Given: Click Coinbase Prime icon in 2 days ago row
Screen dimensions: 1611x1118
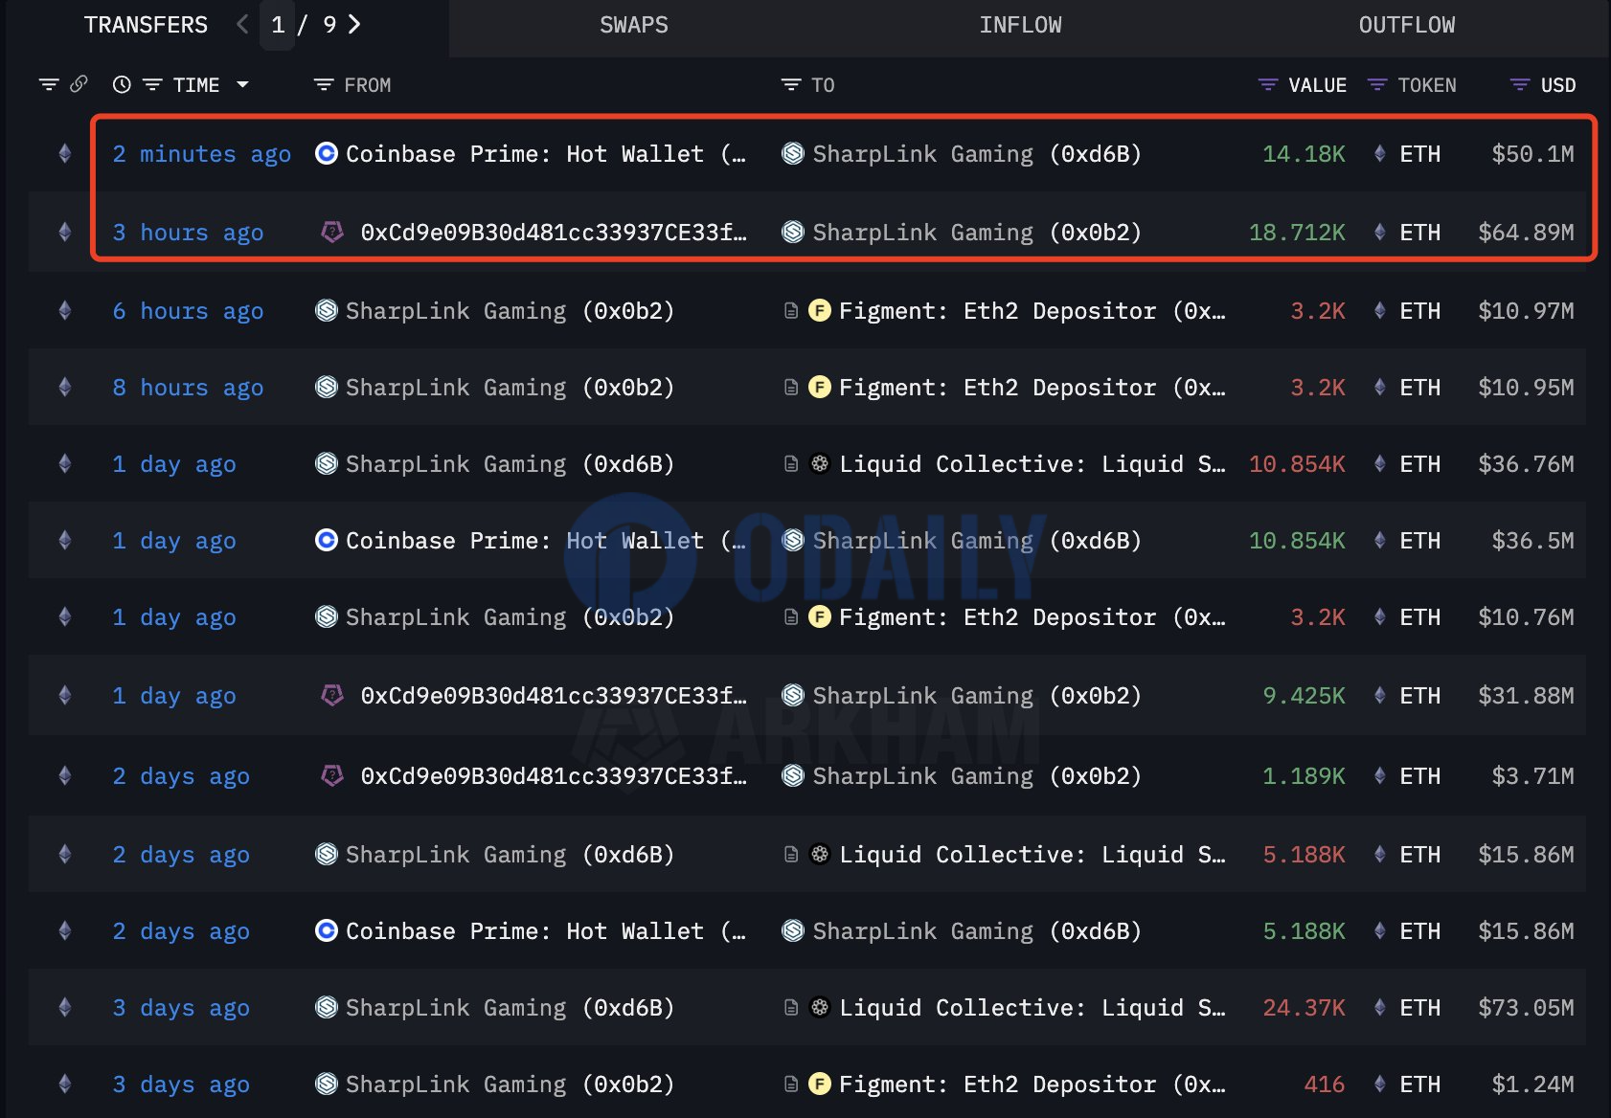Looking at the screenshot, I should click(327, 930).
